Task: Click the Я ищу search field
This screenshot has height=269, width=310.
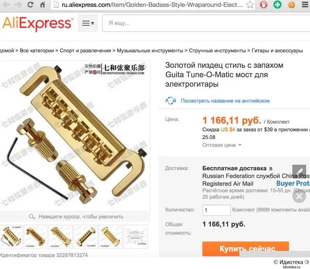Action: coord(206,23)
